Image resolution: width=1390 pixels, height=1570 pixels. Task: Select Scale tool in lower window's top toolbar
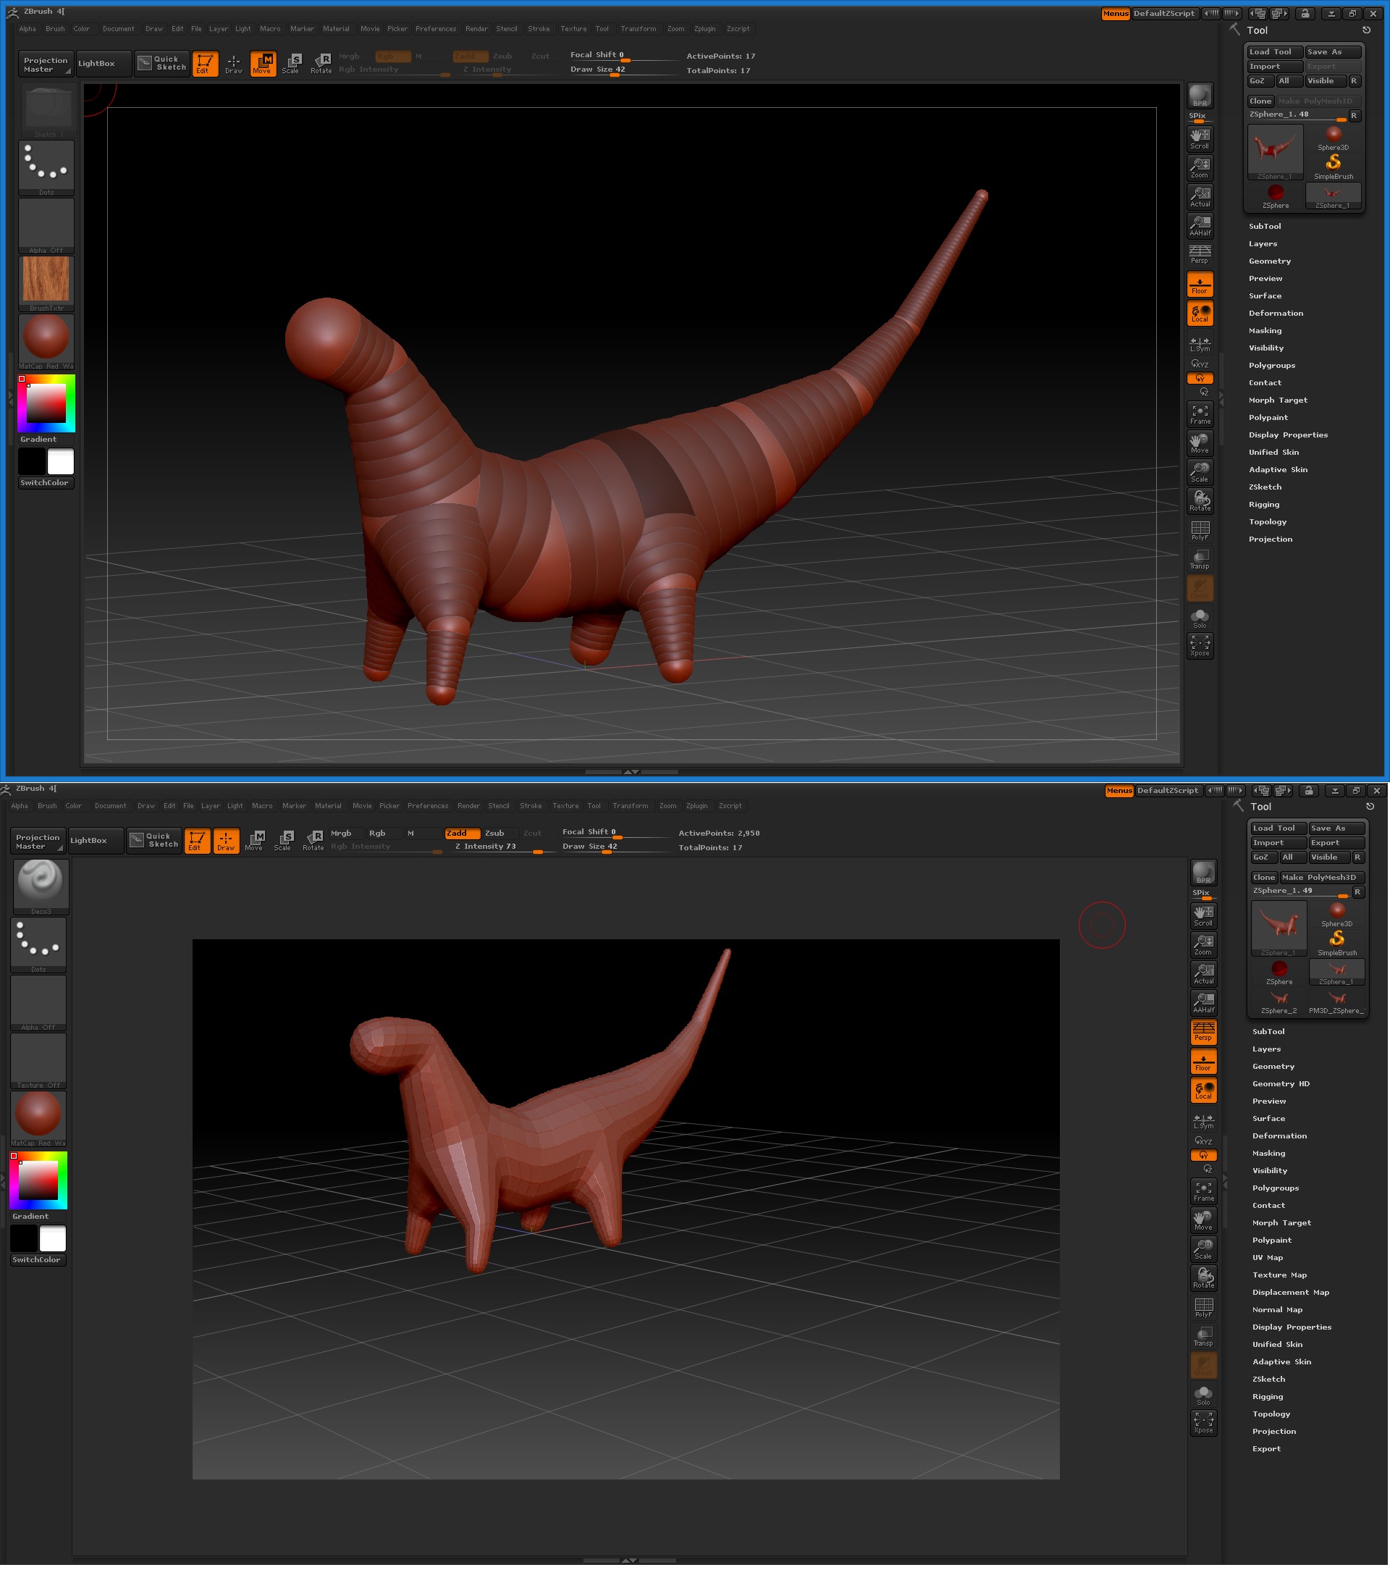pyautogui.click(x=282, y=839)
